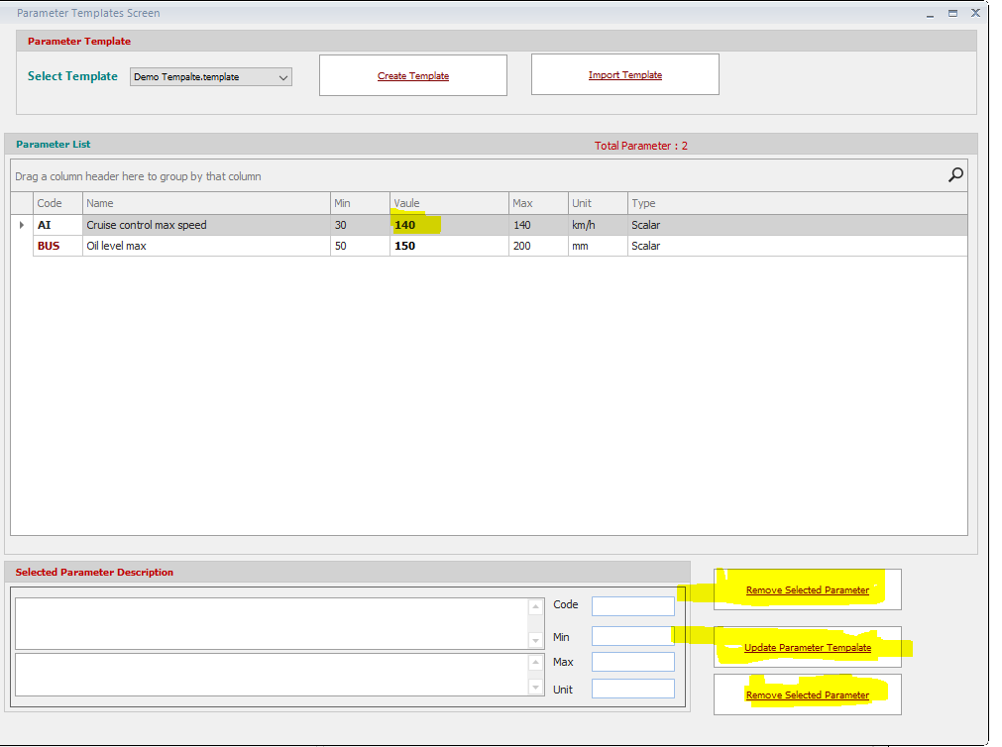Click the Import Template link

625,74
